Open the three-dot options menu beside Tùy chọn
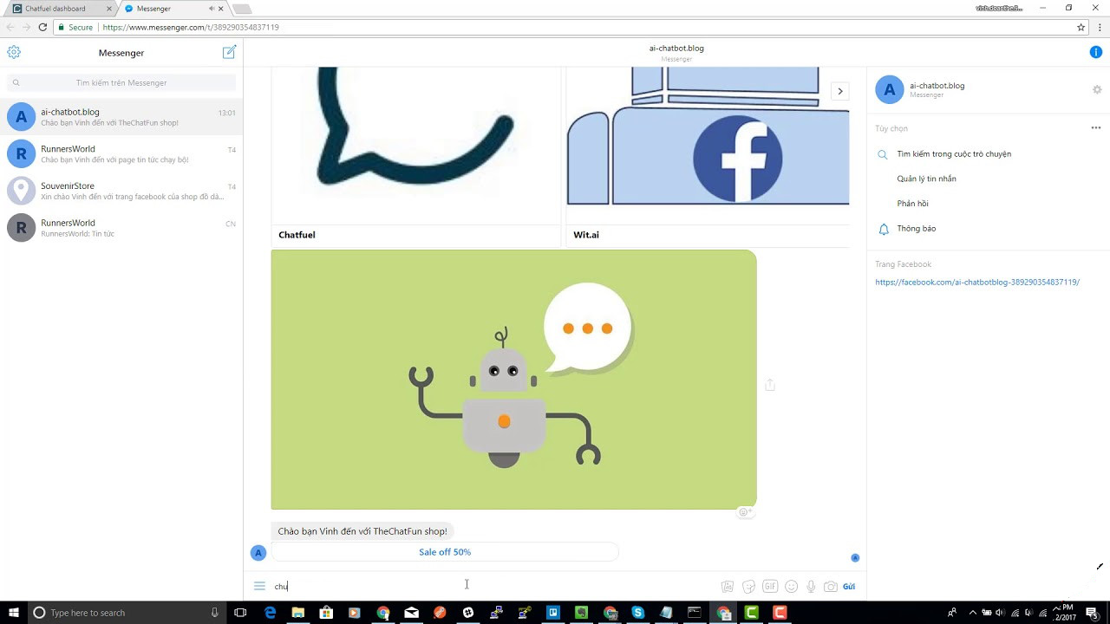The height and width of the screenshot is (624, 1110). (x=1096, y=128)
